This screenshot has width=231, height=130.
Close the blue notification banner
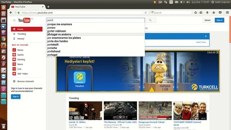206,36
